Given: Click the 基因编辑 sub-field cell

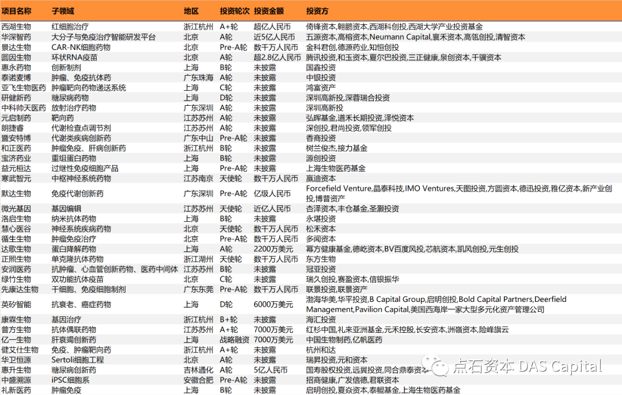Looking at the screenshot, I should pos(66,209).
